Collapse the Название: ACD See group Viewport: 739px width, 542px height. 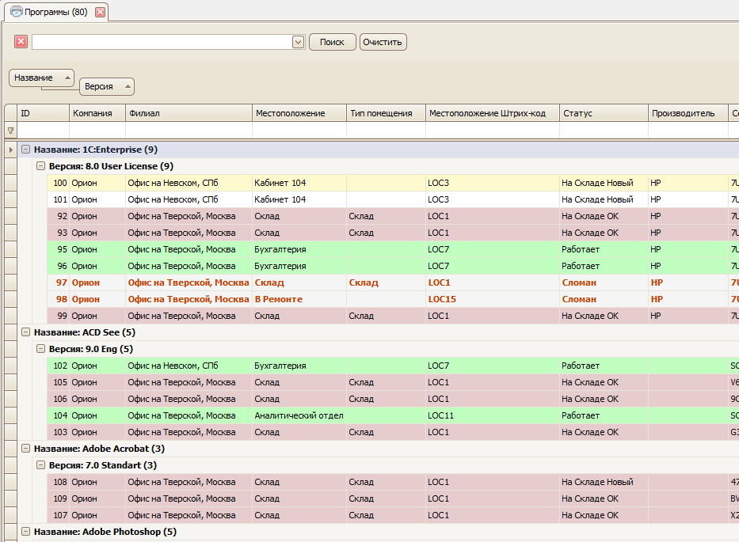pyautogui.click(x=26, y=332)
